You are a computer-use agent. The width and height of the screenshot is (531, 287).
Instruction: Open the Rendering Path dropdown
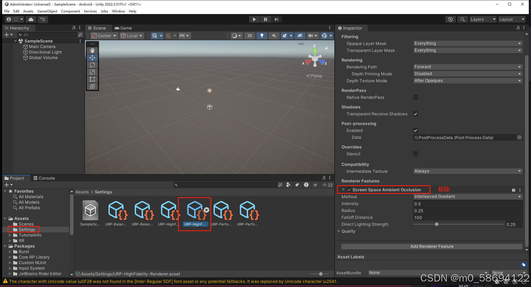pyautogui.click(x=467, y=67)
